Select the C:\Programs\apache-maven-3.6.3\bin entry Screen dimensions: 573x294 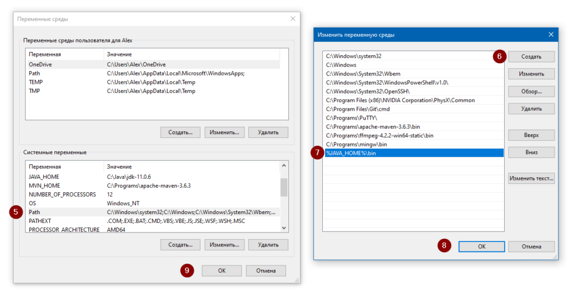tap(414, 127)
